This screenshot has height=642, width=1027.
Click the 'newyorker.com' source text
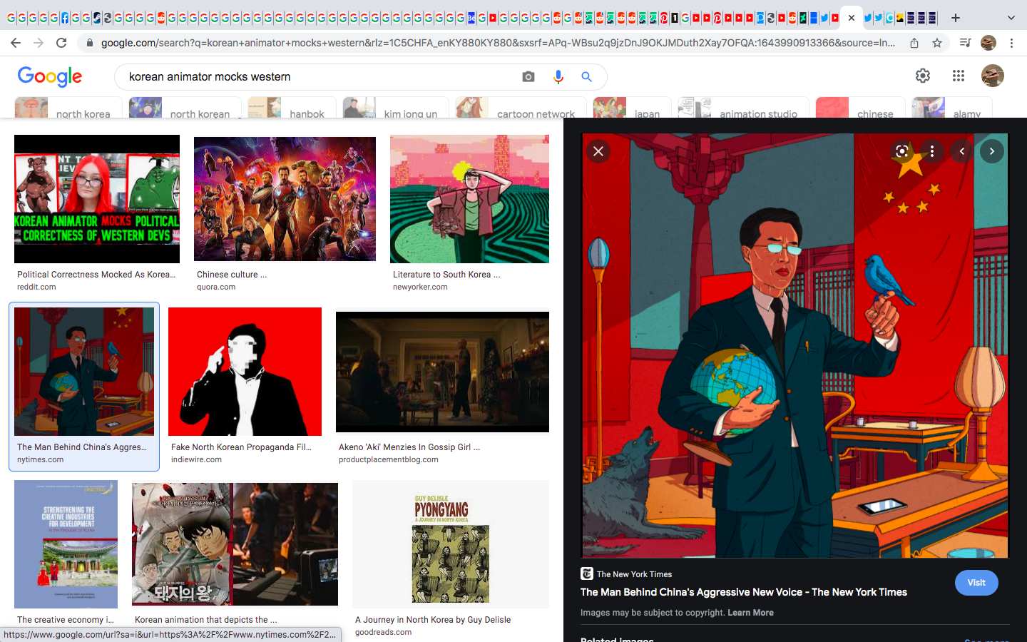pos(420,287)
